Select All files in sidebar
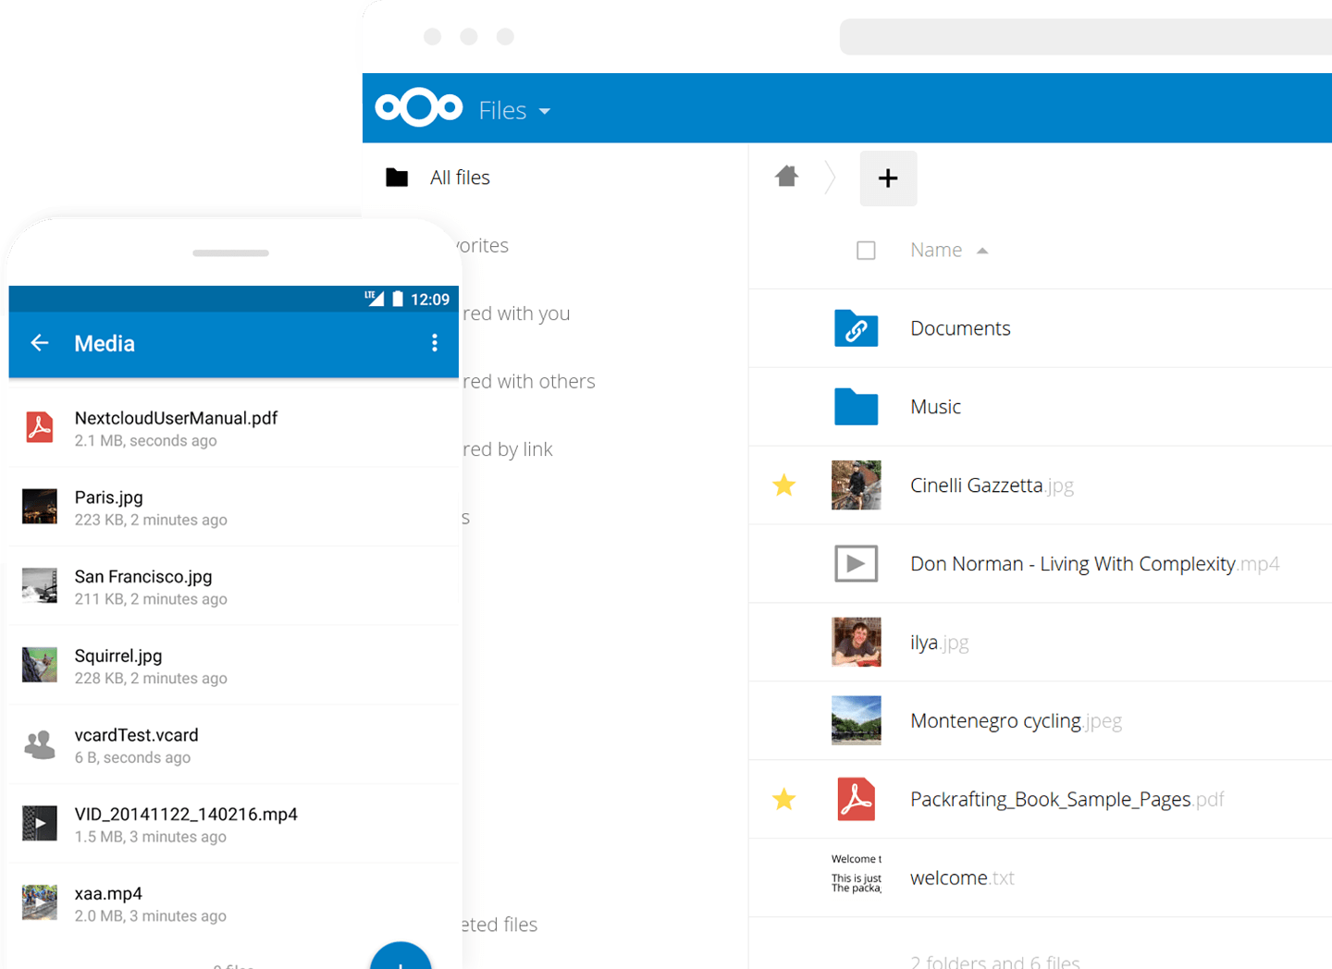 click(460, 178)
